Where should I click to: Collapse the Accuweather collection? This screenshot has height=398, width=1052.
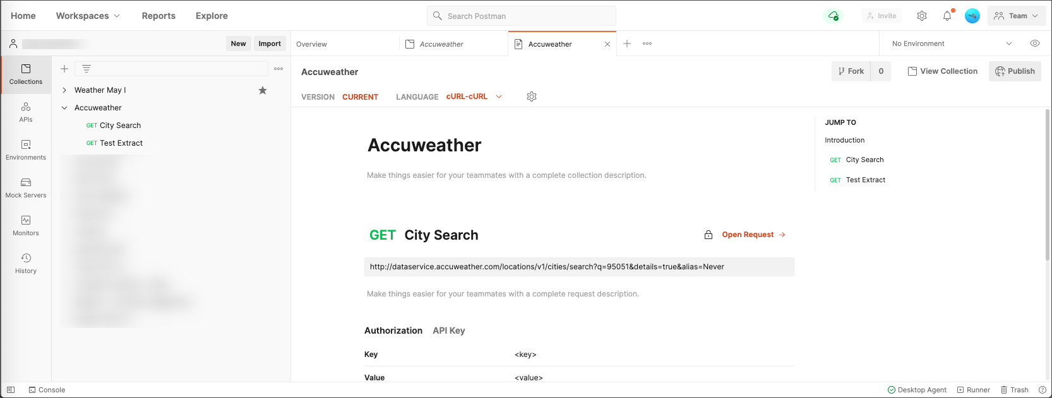64,108
